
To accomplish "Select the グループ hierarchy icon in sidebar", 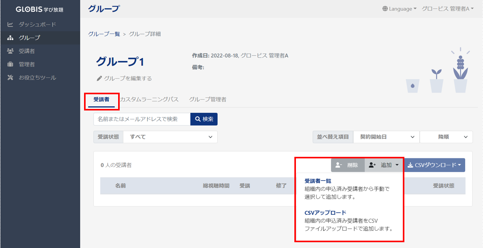I will (x=10, y=38).
